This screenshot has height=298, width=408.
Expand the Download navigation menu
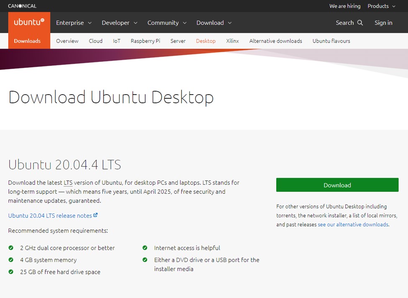tap(214, 23)
